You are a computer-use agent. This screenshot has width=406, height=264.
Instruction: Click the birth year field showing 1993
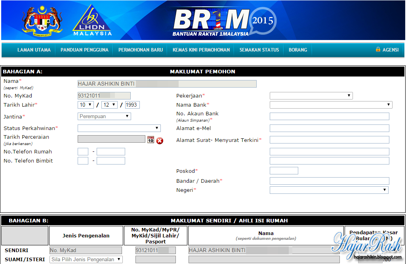coord(132,105)
